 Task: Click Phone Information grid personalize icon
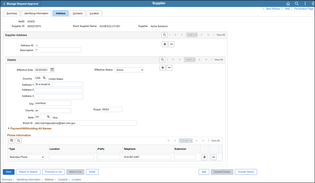point(12,141)
